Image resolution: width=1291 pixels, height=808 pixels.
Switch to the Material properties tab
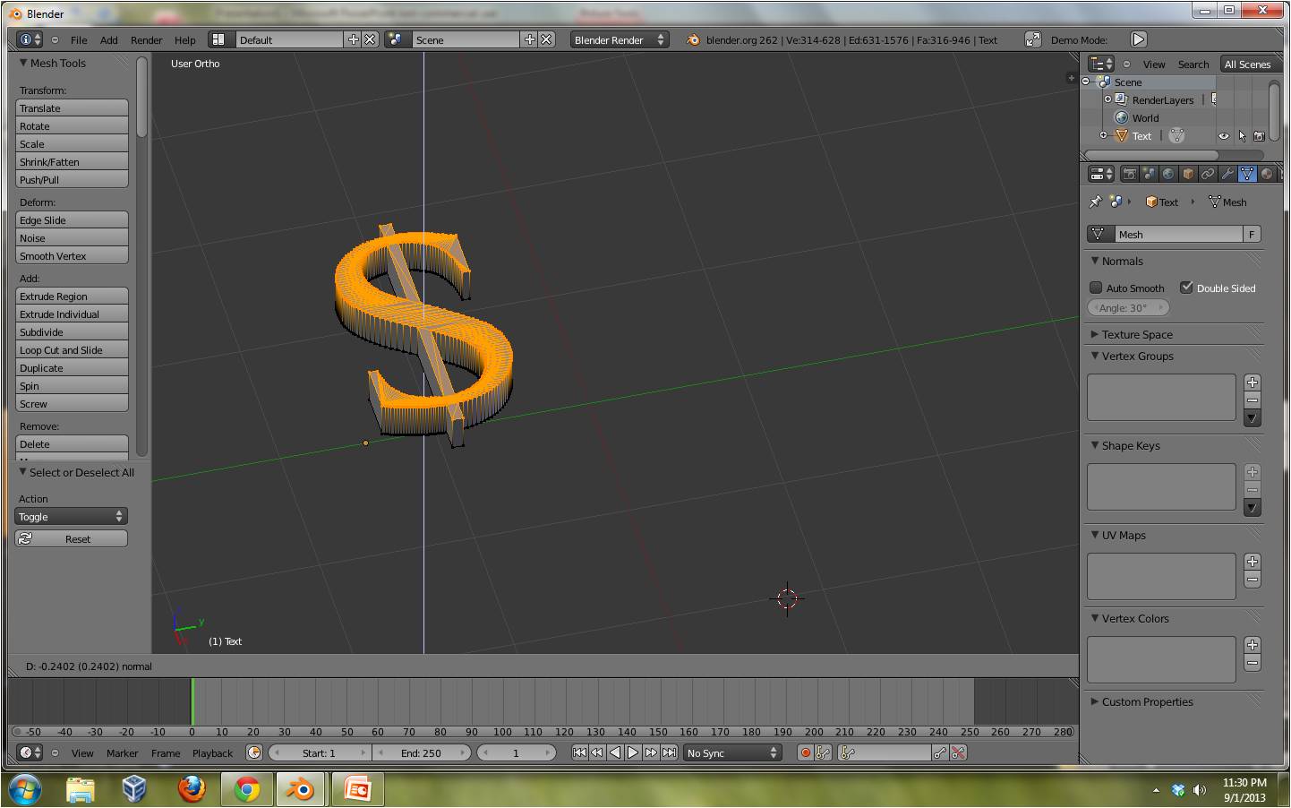[x=1267, y=174]
